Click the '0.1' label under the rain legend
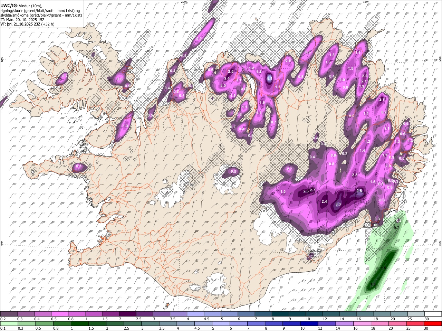Screen dimensions: 442x331 pyautogui.click(x=2, y=328)
